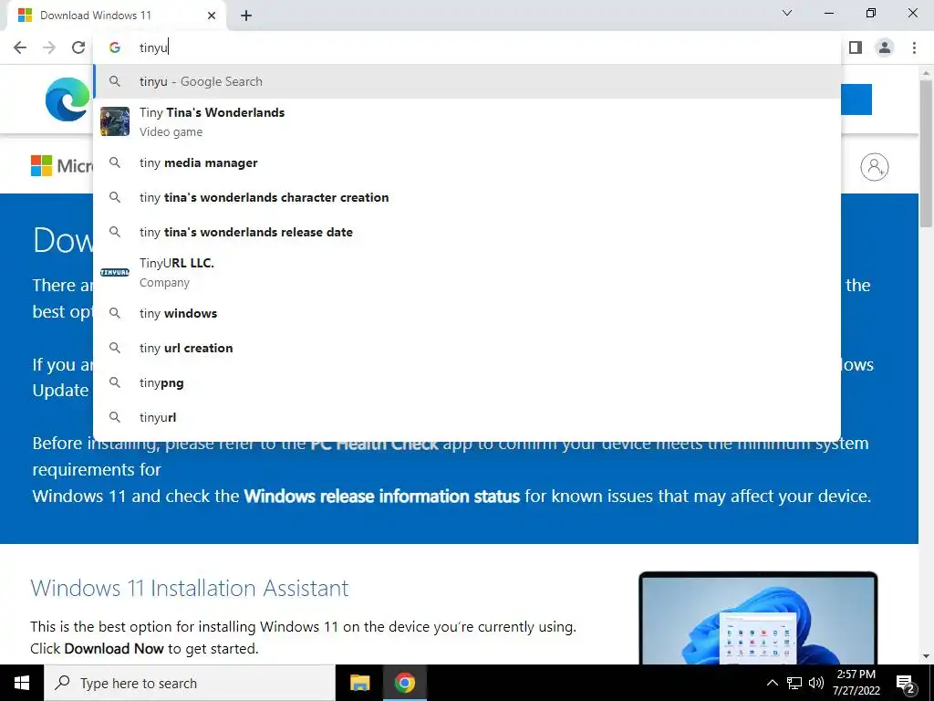The image size is (934, 701).
Task: Select the Download Windows 11 tab
Action: tap(117, 16)
